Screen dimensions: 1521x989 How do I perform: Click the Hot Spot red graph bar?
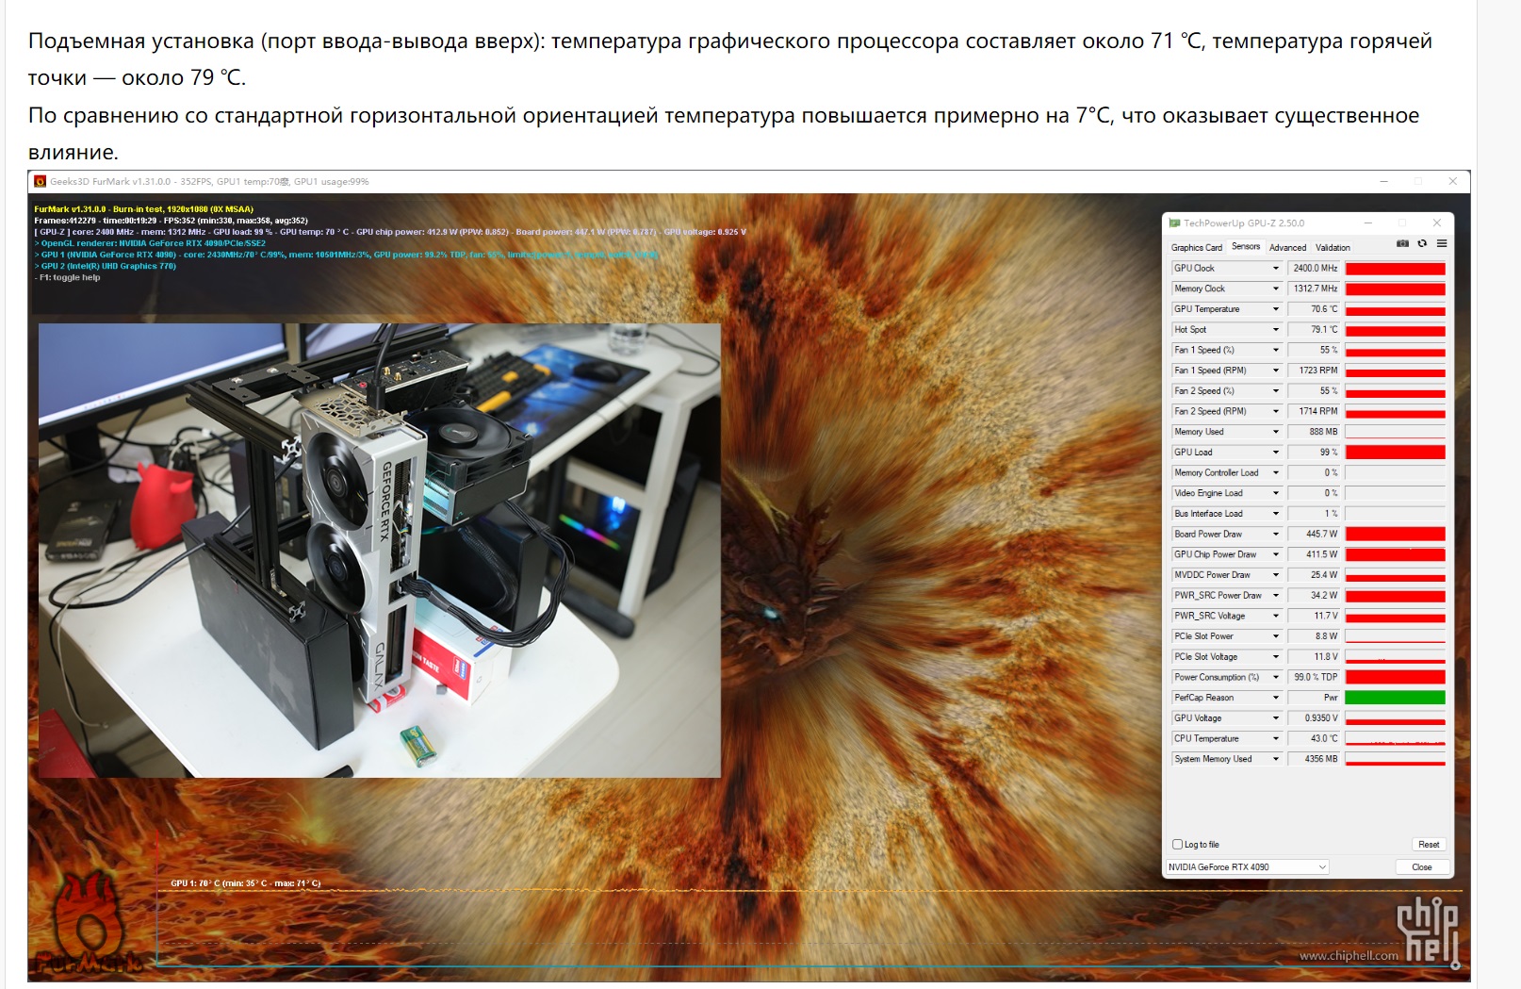coord(1395,330)
